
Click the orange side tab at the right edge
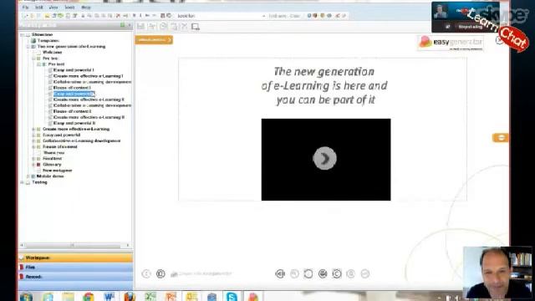pos(500,137)
